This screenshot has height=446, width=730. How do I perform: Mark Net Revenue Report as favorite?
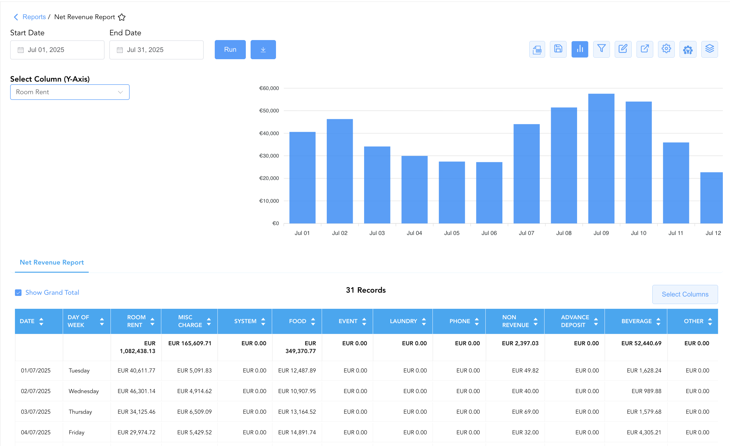tap(122, 17)
